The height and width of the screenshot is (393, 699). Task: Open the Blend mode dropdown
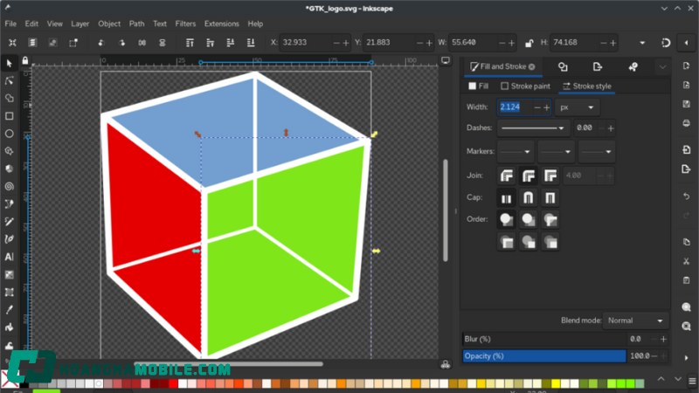[636, 321]
